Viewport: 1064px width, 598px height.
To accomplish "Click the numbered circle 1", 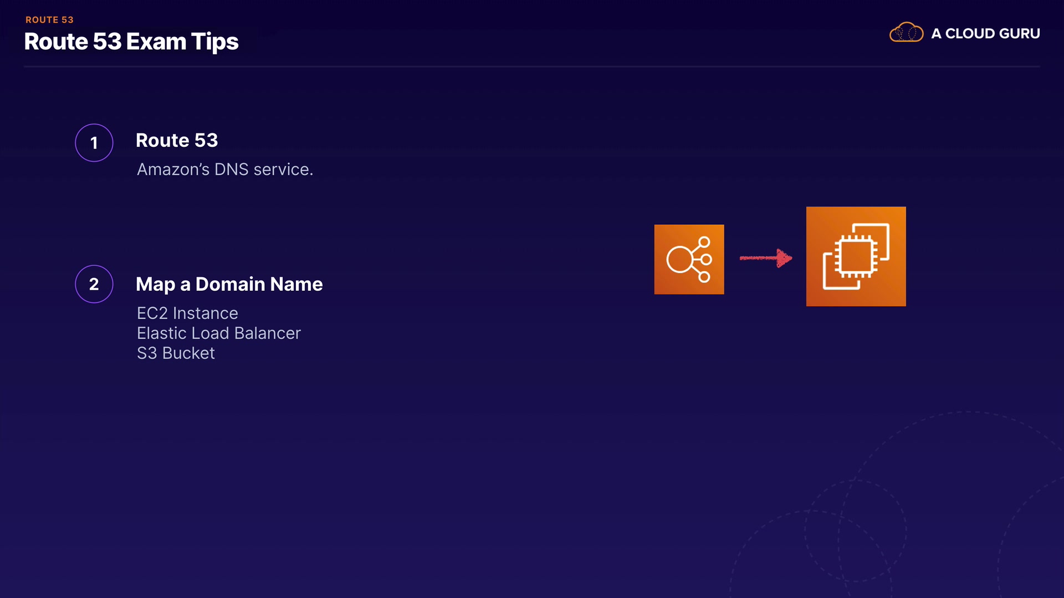I will [x=94, y=143].
